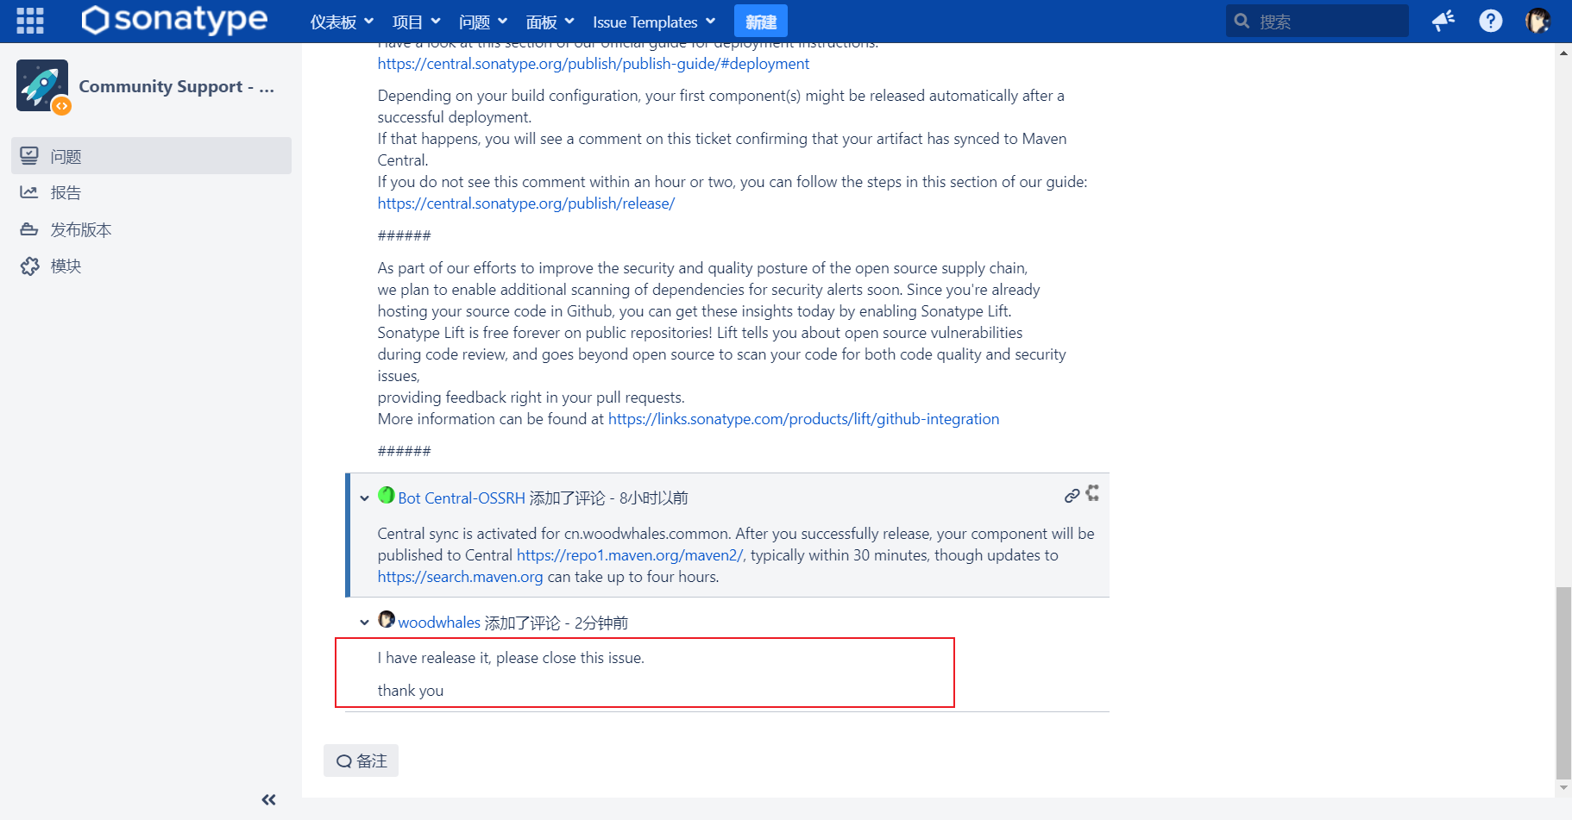This screenshot has width=1572, height=820.
Task: Click the 问题 sidebar monitor icon
Action: pyautogui.click(x=29, y=155)
